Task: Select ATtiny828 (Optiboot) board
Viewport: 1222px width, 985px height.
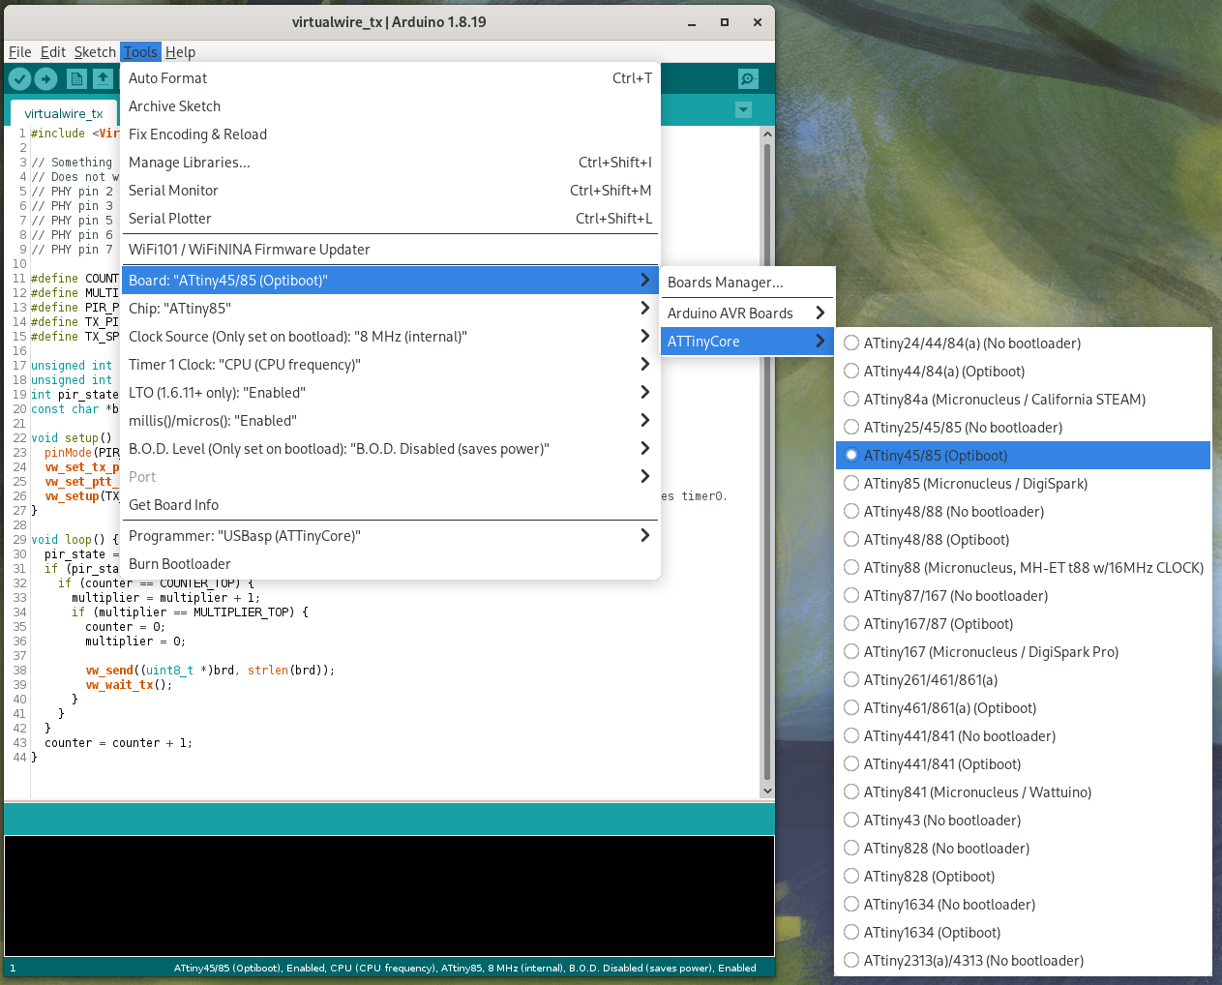Action: click(x=1023, y=877)
